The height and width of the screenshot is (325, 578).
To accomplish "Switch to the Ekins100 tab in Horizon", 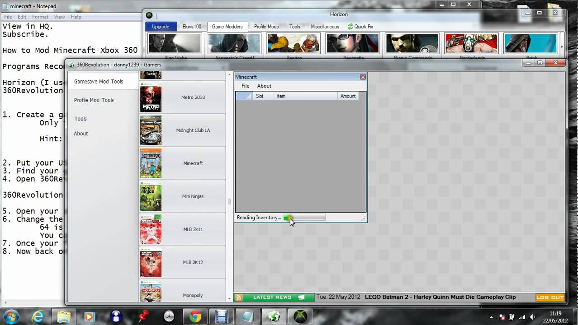I will [192, 27].
